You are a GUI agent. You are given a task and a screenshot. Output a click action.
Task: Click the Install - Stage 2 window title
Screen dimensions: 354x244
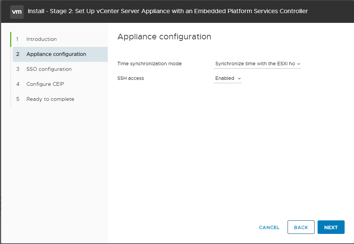[x=168, y=11]
